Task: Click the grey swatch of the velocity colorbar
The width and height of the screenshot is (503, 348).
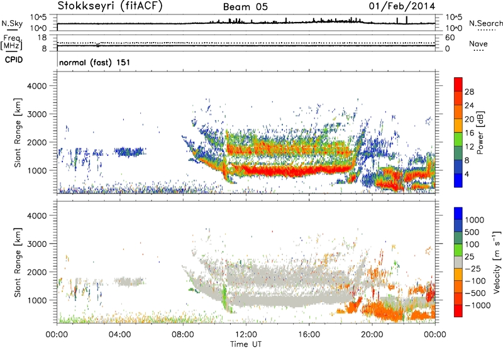Action: tap(458, 262)
